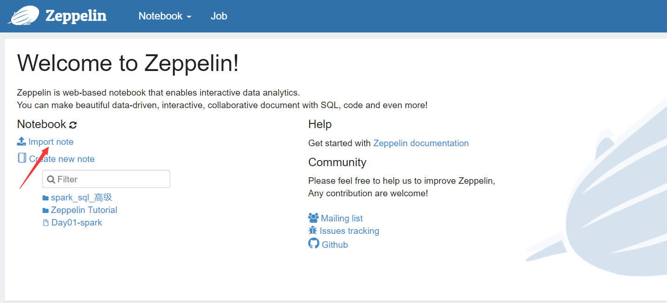667x303 pixels.
Task: Open the Zeppelin documentation link
Action: point(421,143)
